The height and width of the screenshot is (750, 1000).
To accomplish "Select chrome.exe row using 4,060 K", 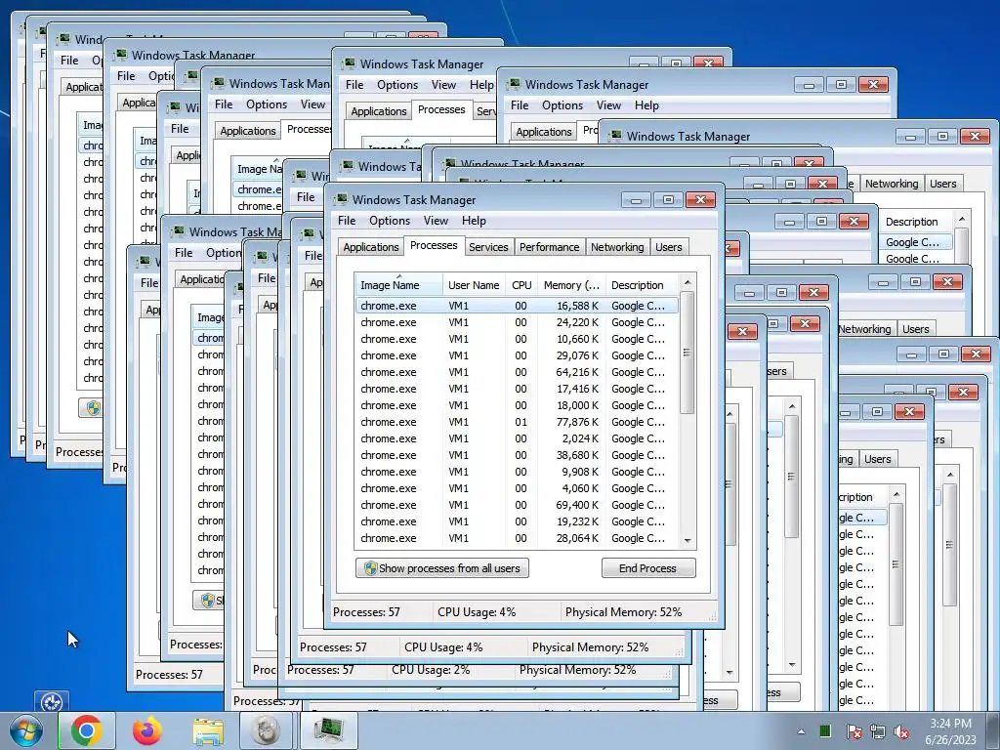I will pyautogui.click(x=517, y=488).
